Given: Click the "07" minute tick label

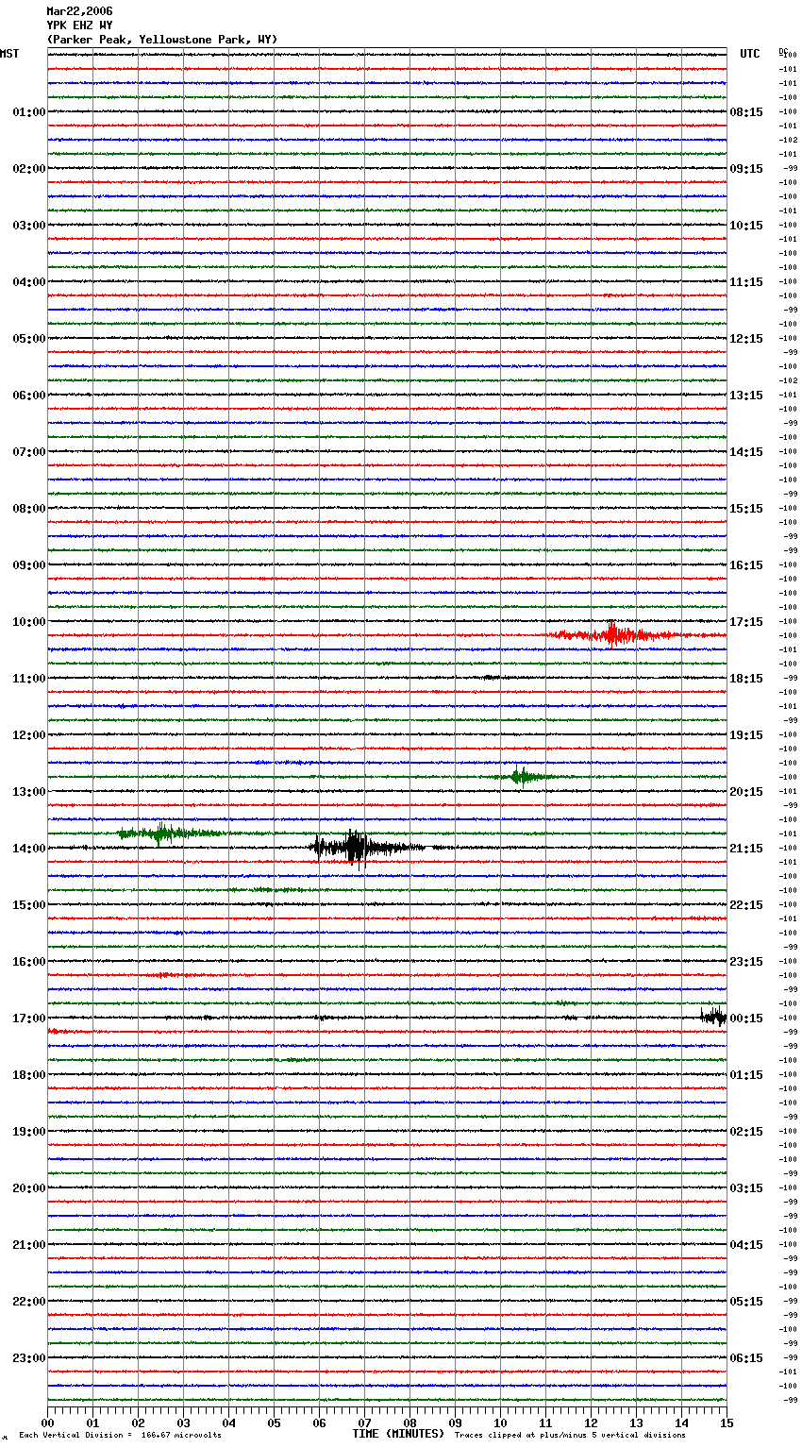Looking at the screenshot, I should (365, 1423).
